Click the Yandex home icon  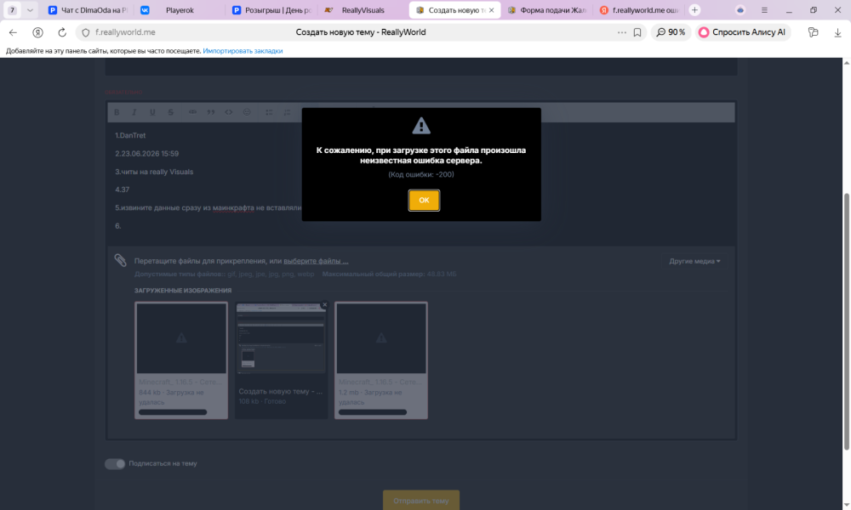pyautogui.click(x=37, y=32)
